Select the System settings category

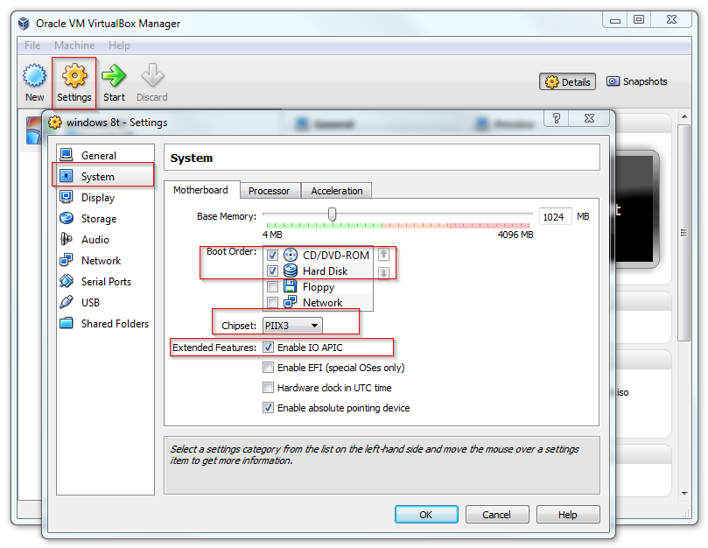click(105, 176)
